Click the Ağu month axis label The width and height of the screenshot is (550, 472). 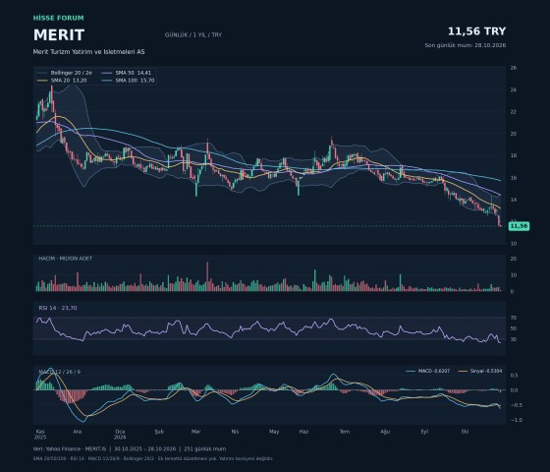point(385,432)
